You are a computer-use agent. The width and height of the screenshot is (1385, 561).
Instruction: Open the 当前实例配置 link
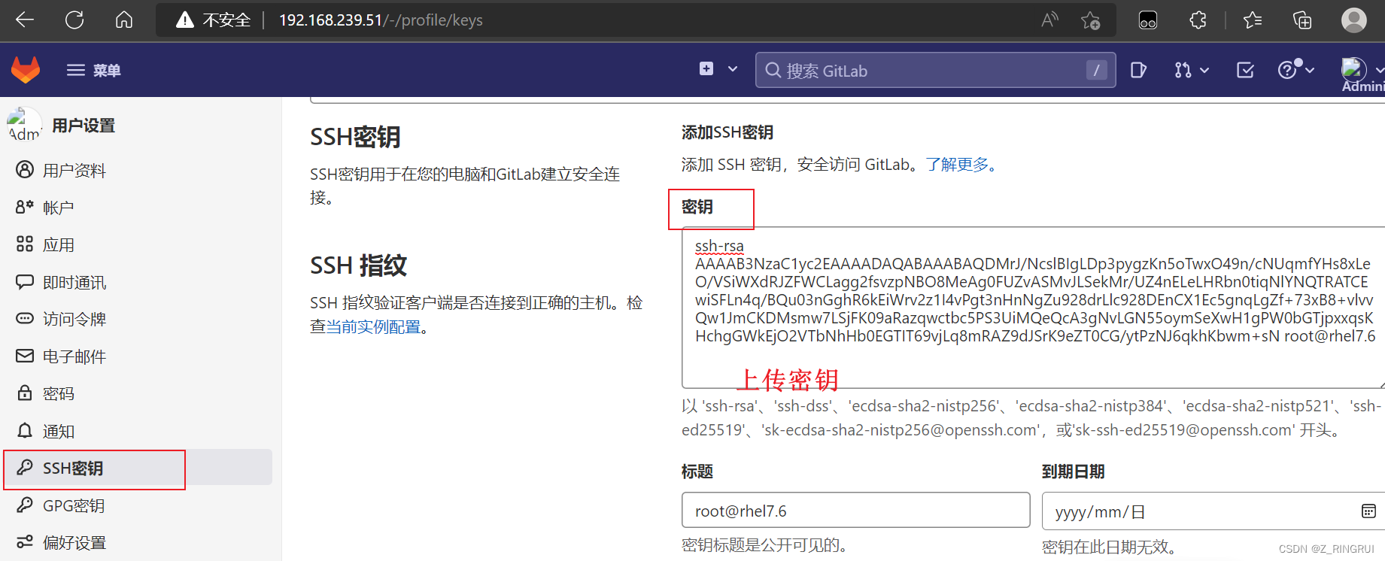[x=373, y=327]
